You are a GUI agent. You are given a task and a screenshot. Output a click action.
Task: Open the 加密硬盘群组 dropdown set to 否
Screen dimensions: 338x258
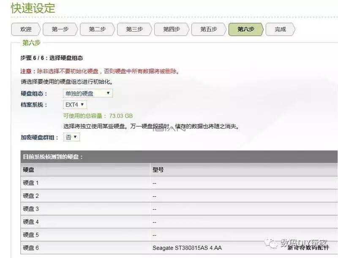71,137
